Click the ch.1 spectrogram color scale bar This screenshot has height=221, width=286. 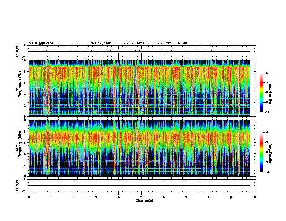click(261, 92)
